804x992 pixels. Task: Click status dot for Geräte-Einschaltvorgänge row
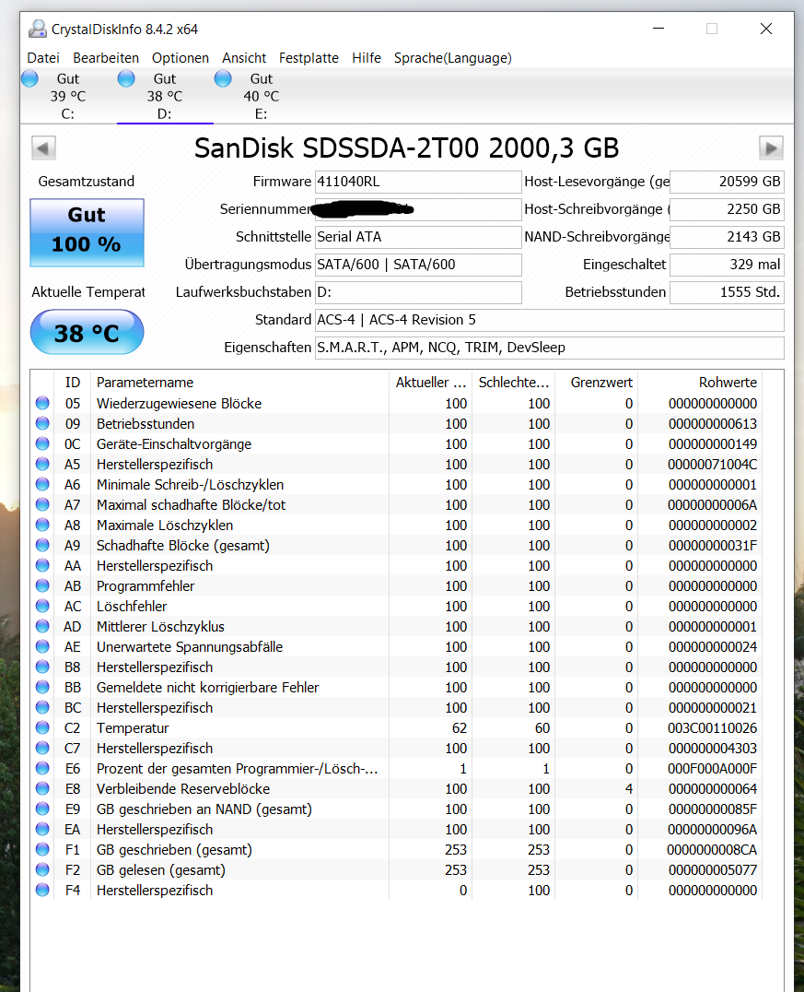(42, 443)
